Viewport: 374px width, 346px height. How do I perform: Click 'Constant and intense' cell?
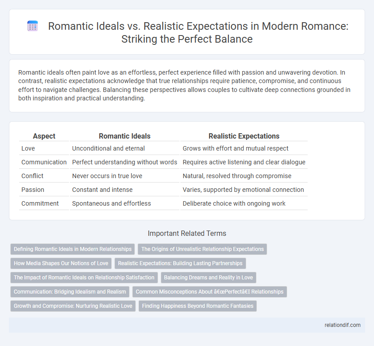tap(102, 190)
